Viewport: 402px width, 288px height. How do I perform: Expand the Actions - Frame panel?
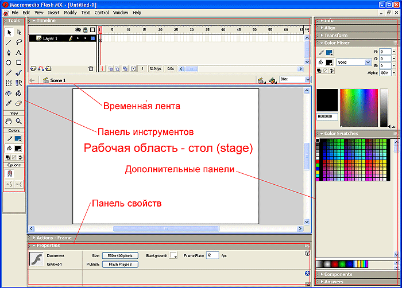coord(34,238)
